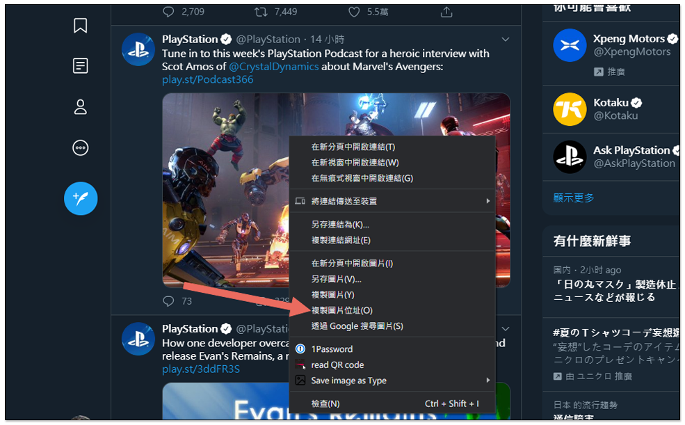This screenshot has width=685, height=425.
Task: Expand the Evan's Remains tweet options chevron
Action: pos(506,328)
